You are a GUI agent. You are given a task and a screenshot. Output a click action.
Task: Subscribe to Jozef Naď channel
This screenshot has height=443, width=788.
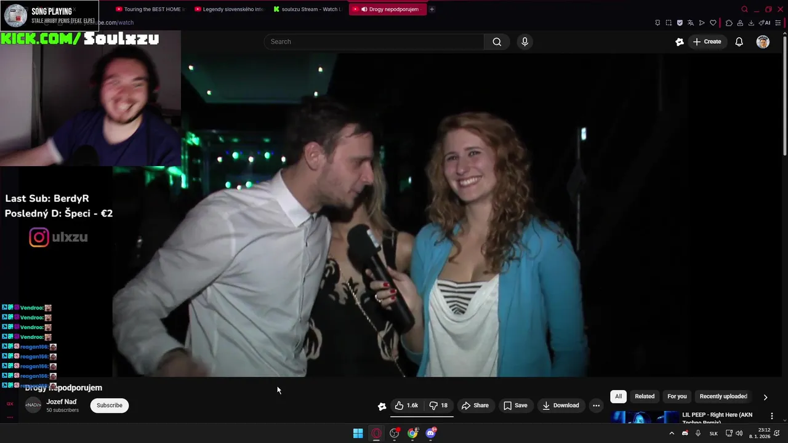point(110,405)
